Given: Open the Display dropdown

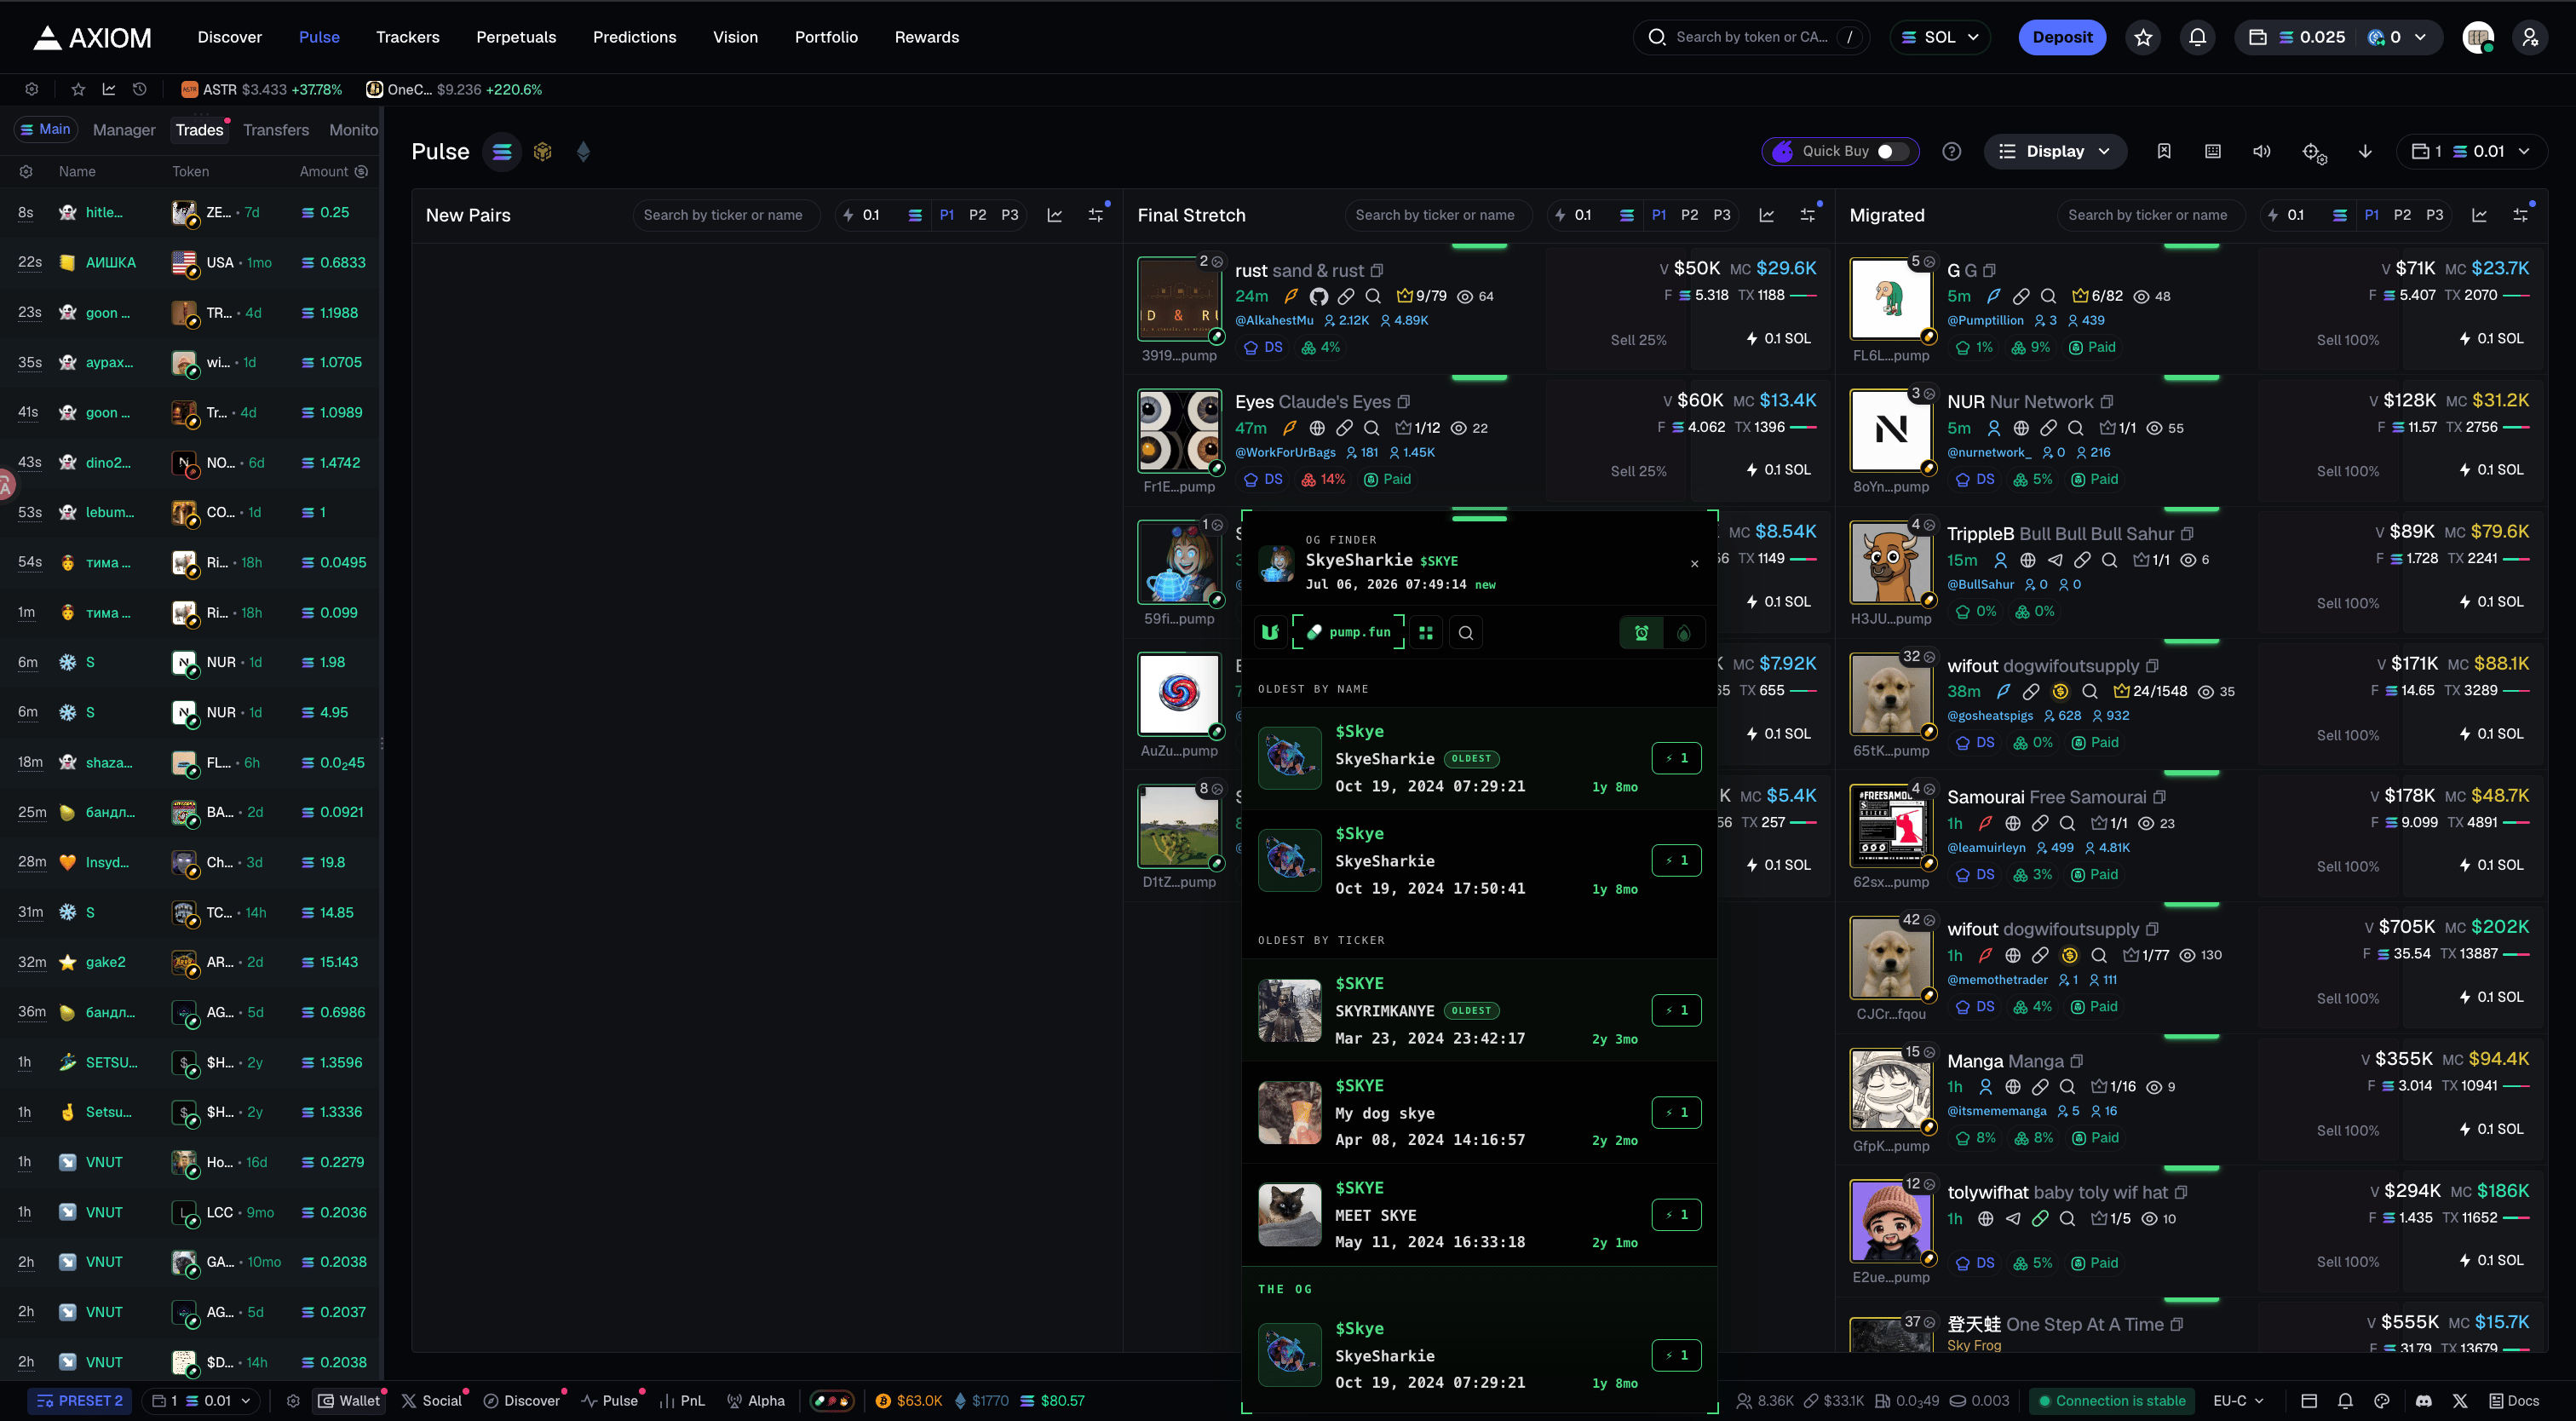Looking at the screenshot, I should [2055, 152].
